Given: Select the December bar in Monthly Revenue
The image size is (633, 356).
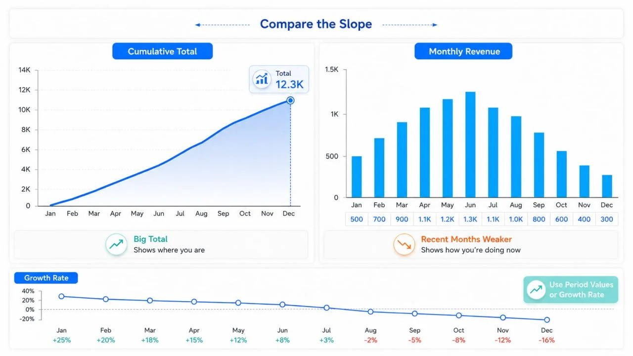Looking at the screenshot, I should [607, 186].
